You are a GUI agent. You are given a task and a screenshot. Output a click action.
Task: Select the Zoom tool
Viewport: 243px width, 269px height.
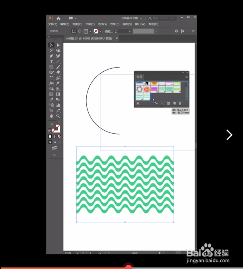[58, 116]
